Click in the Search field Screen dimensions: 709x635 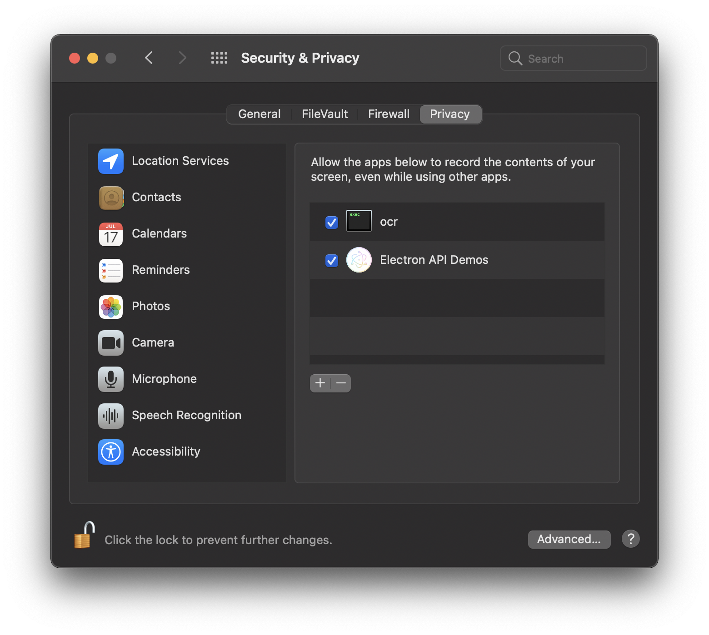[x=574, y=58]
